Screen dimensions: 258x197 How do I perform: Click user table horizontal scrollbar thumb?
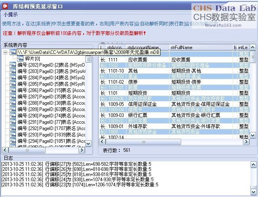tap(143, 142)
